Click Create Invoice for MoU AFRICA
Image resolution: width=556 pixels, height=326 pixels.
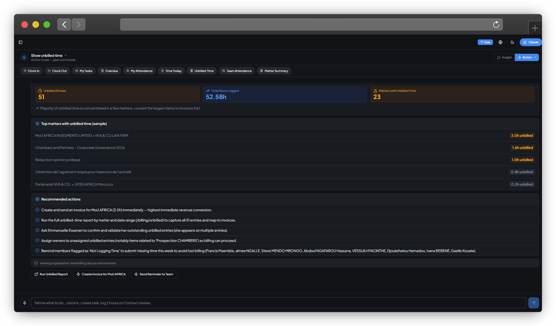coord(101,274)
